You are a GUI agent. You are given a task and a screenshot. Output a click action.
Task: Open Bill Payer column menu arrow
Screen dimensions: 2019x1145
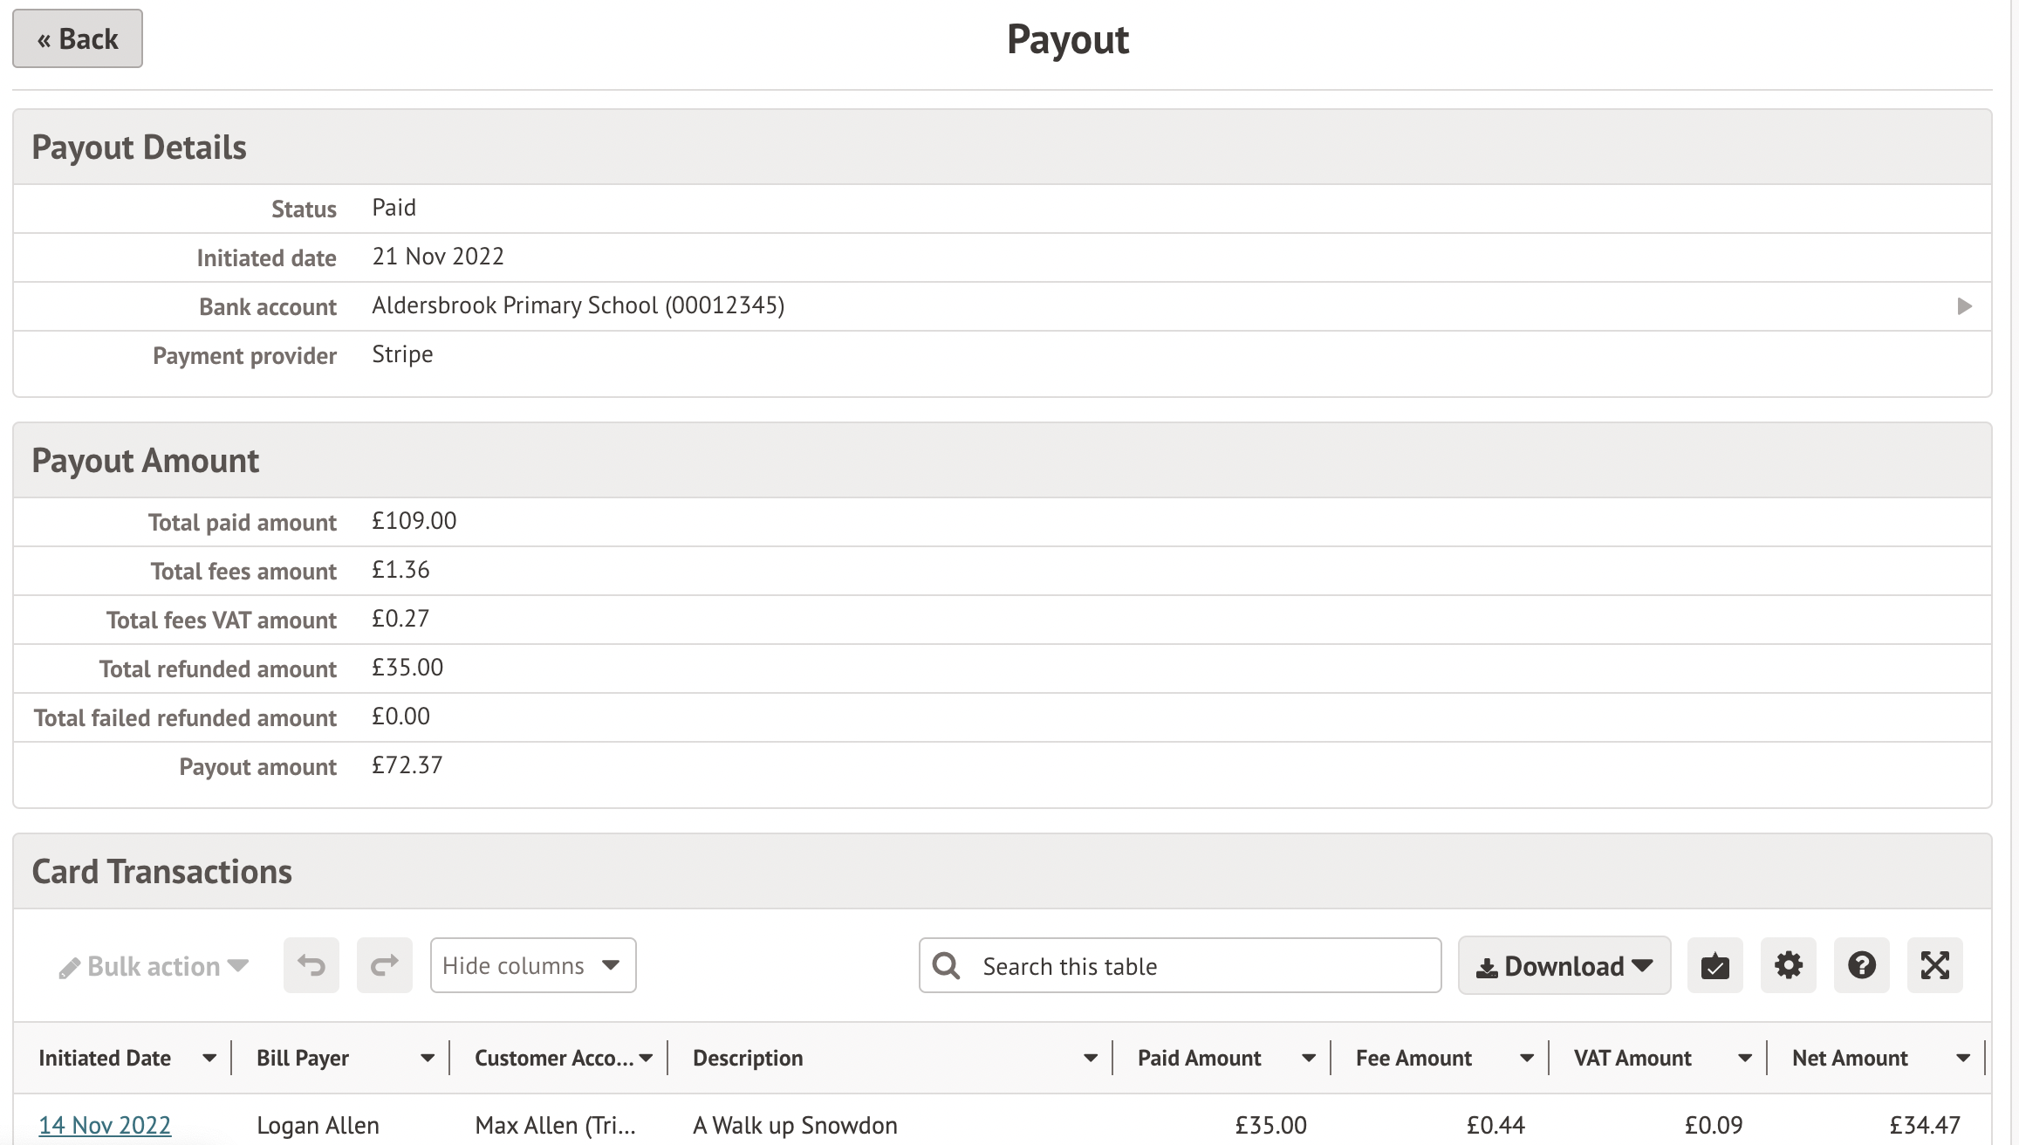click(427, 1059)
